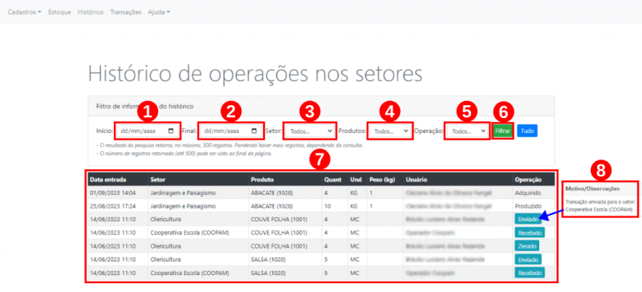Click Recebido badge in the SALSA row
Viewport: 642px width, 292px height.
pyautogui.click(x=530, y=274)
